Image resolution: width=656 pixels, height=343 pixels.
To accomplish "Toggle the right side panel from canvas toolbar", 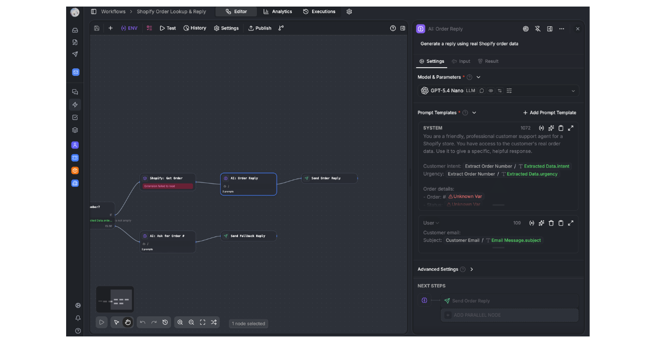I will pos(403,28).
